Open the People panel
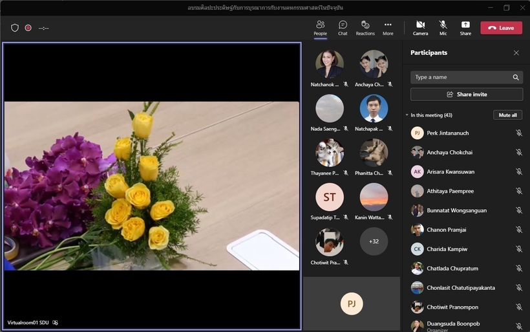The width and height of the screenshot is (530, 332). 320,28
